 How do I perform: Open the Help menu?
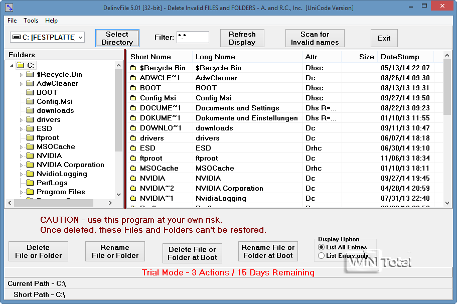[51, 21]
